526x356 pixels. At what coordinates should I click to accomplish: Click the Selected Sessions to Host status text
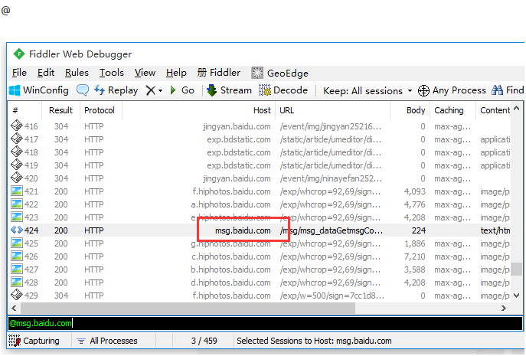coord(314,341)
